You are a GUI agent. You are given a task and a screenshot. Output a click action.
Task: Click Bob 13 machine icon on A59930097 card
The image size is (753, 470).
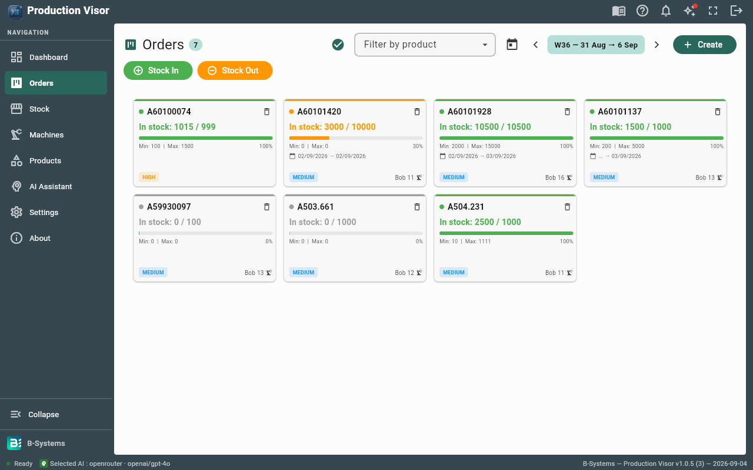(269, 273)
